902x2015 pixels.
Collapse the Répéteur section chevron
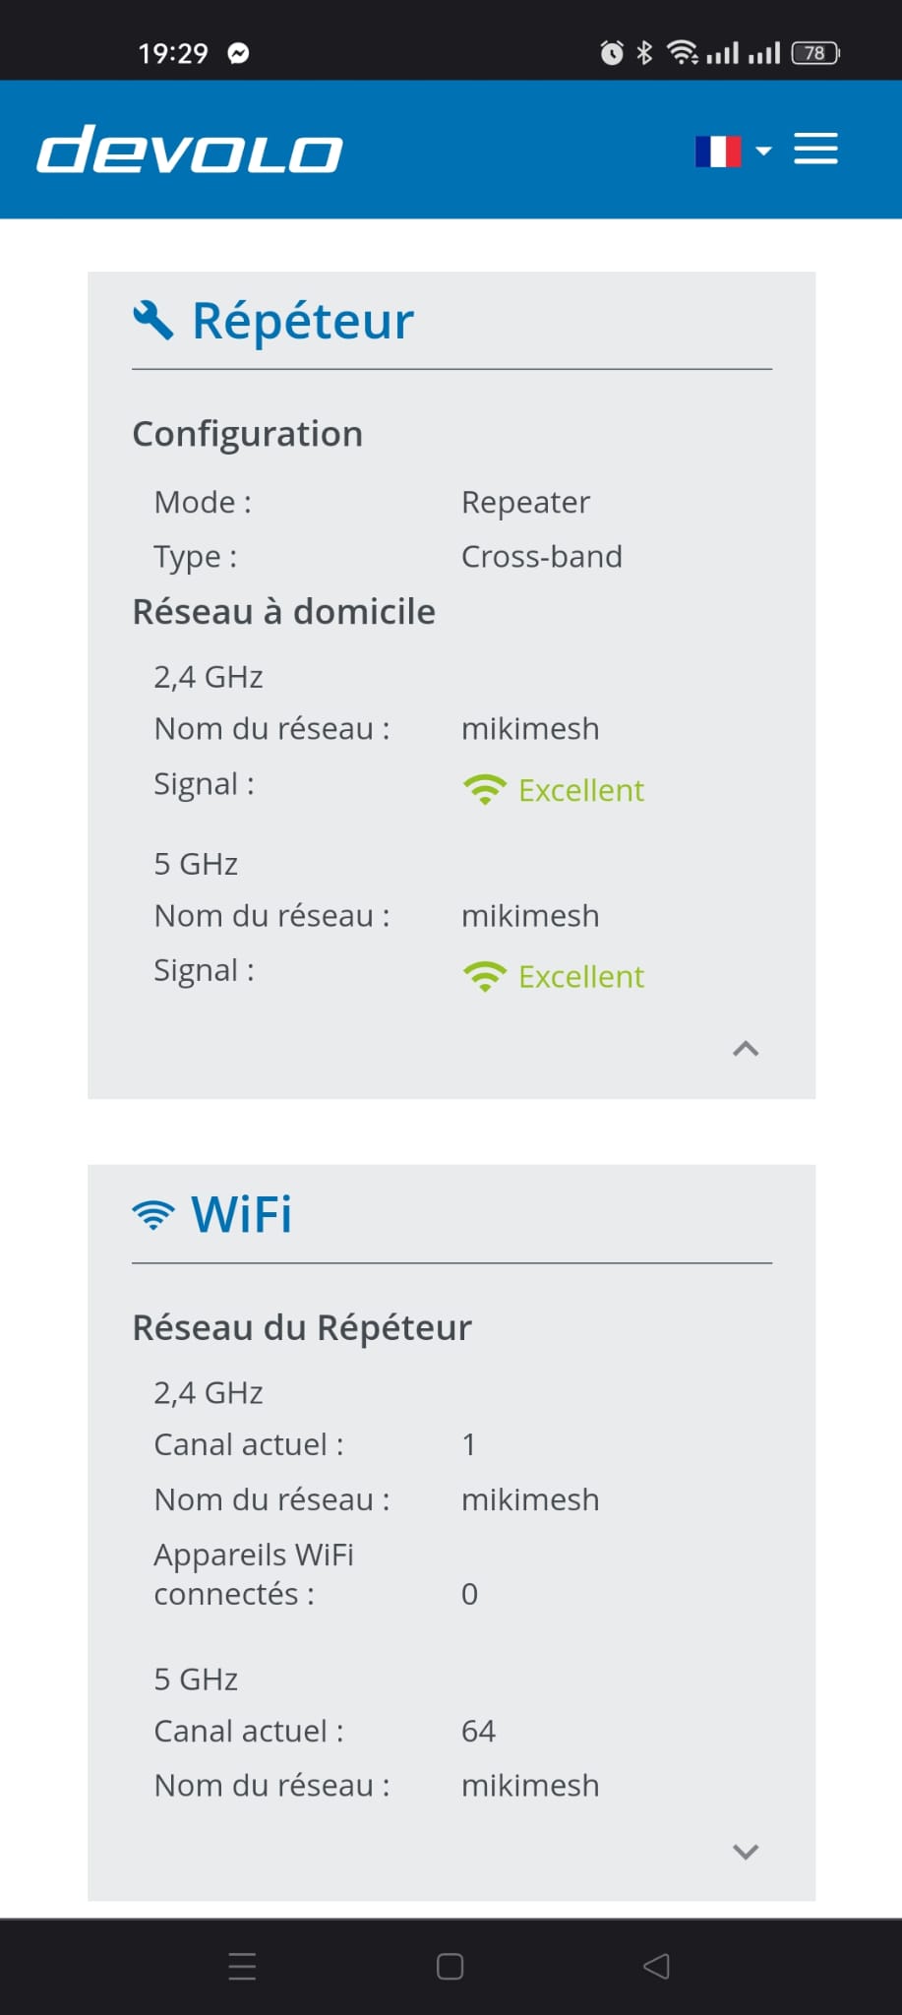[x=746, y=1049]
